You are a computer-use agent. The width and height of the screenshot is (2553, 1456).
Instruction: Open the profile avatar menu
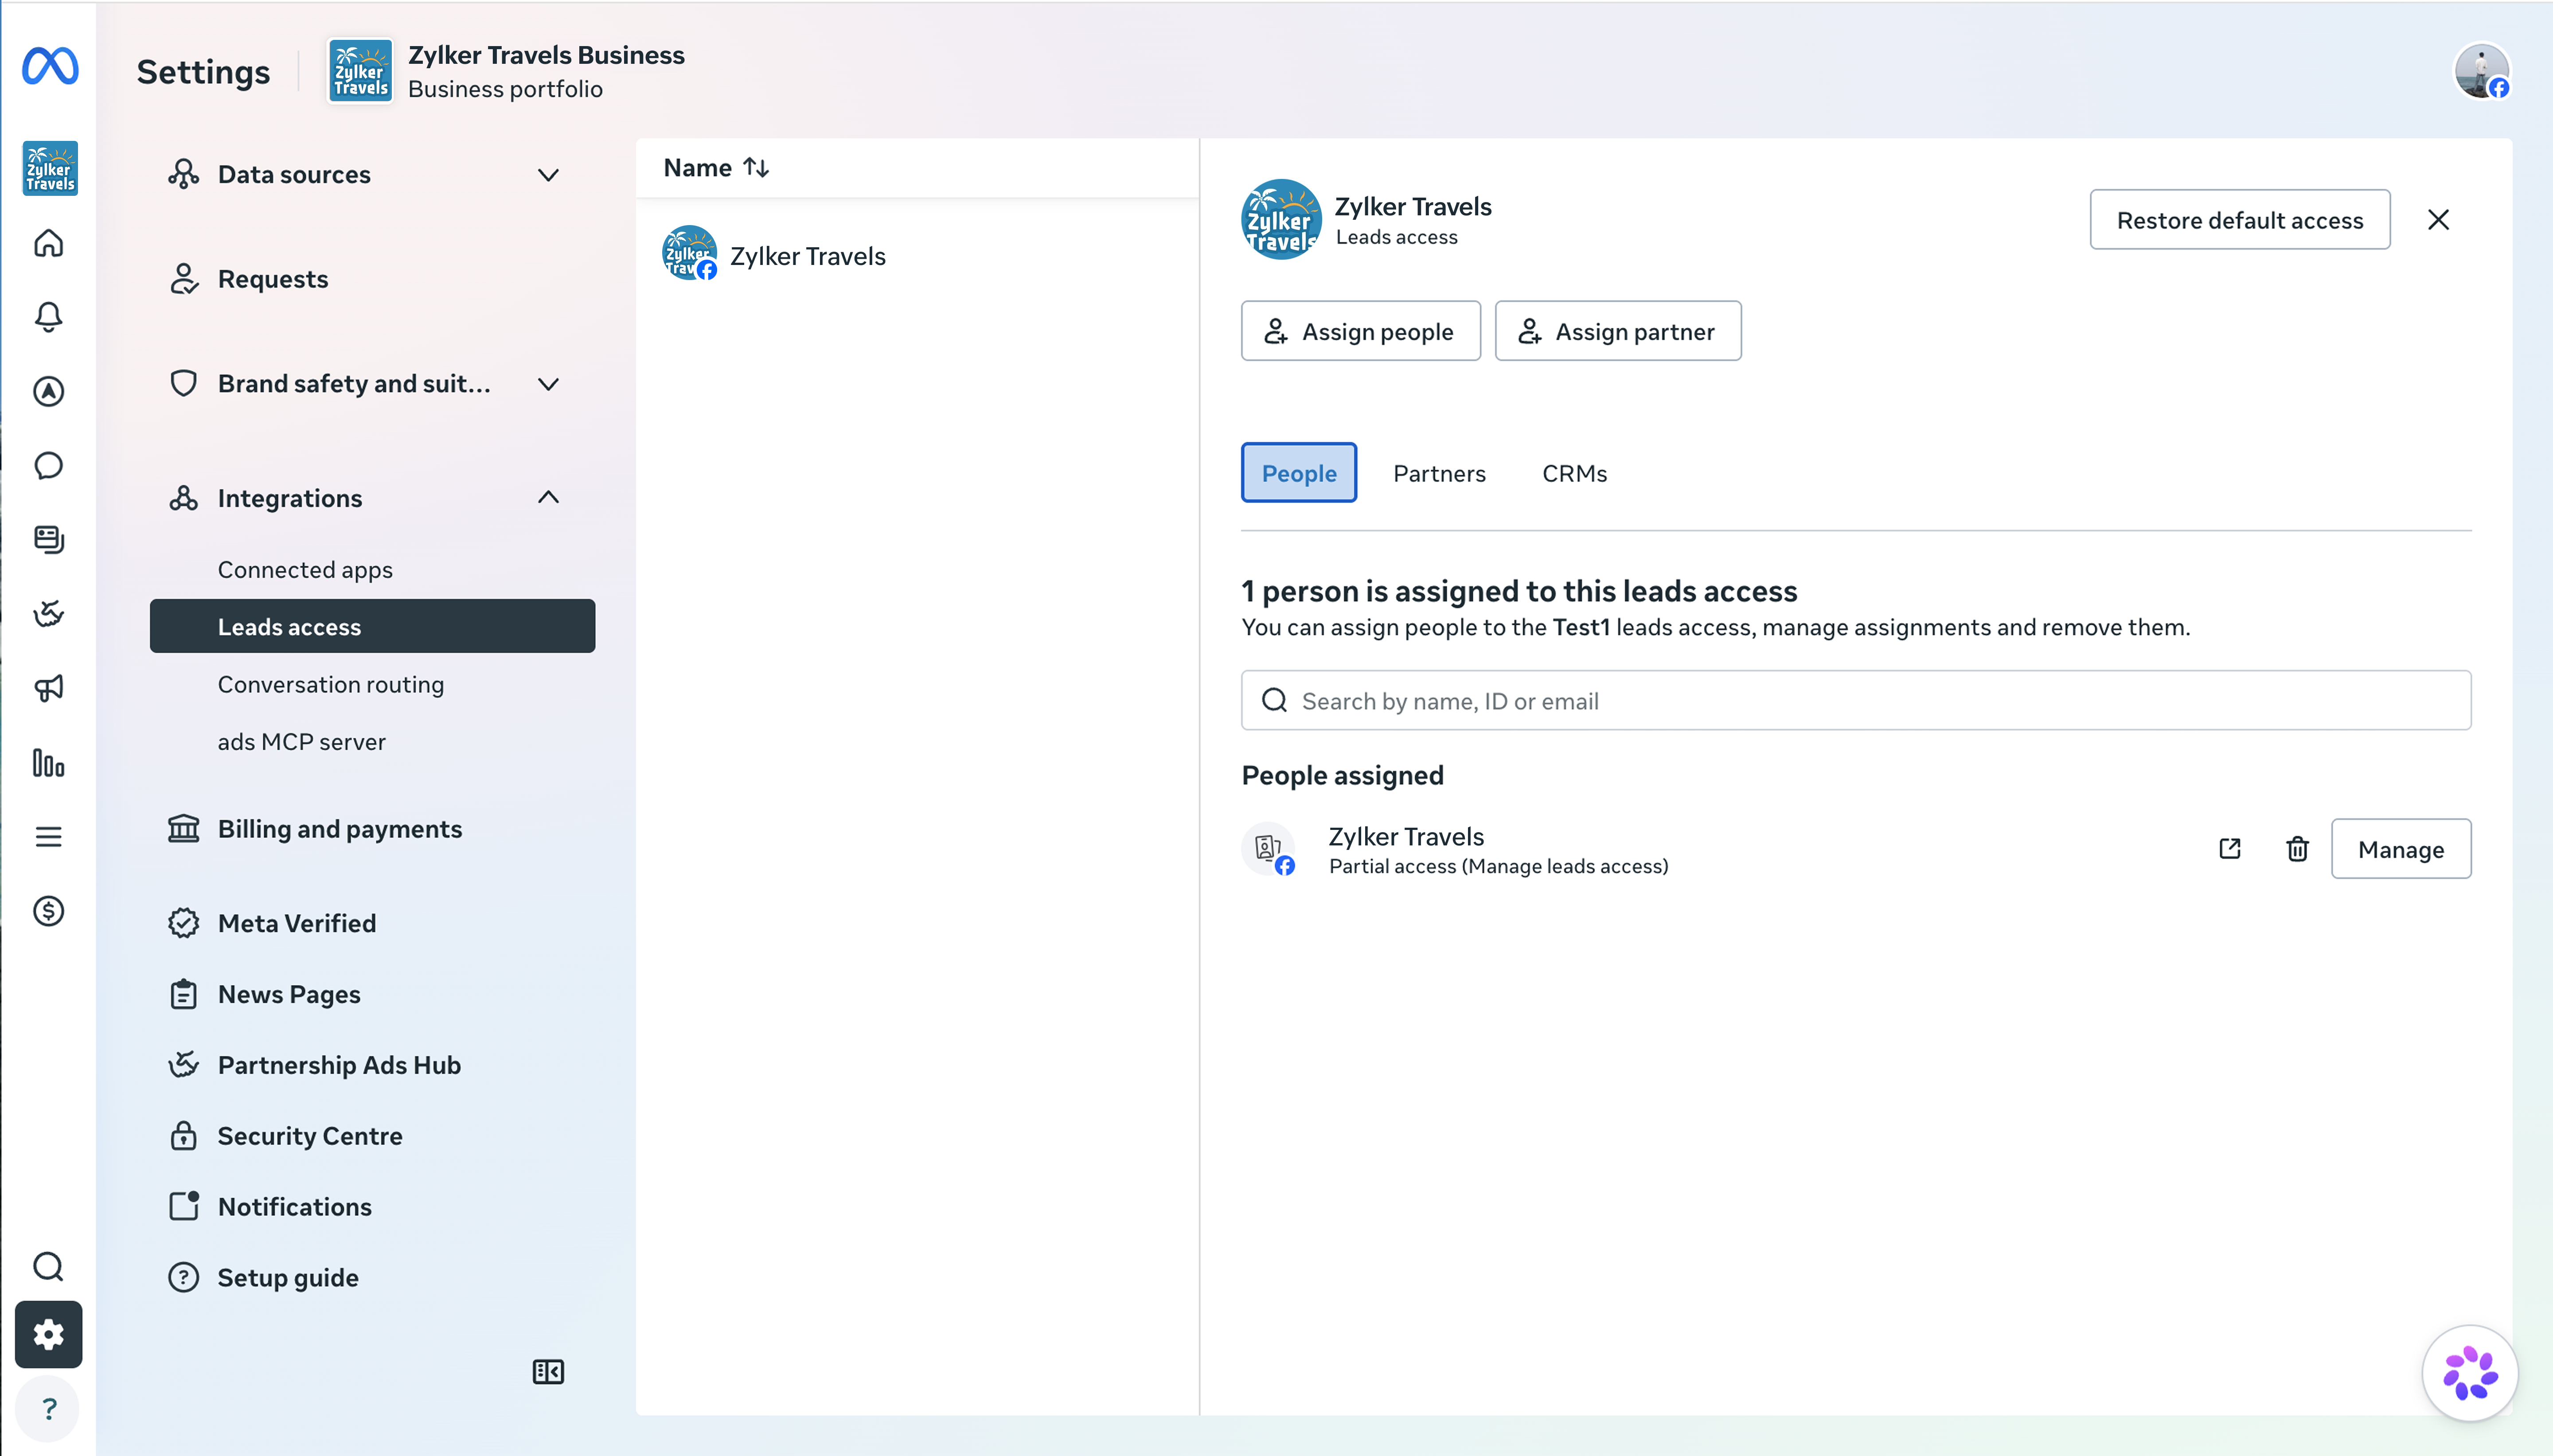(x=2482, y=71)
